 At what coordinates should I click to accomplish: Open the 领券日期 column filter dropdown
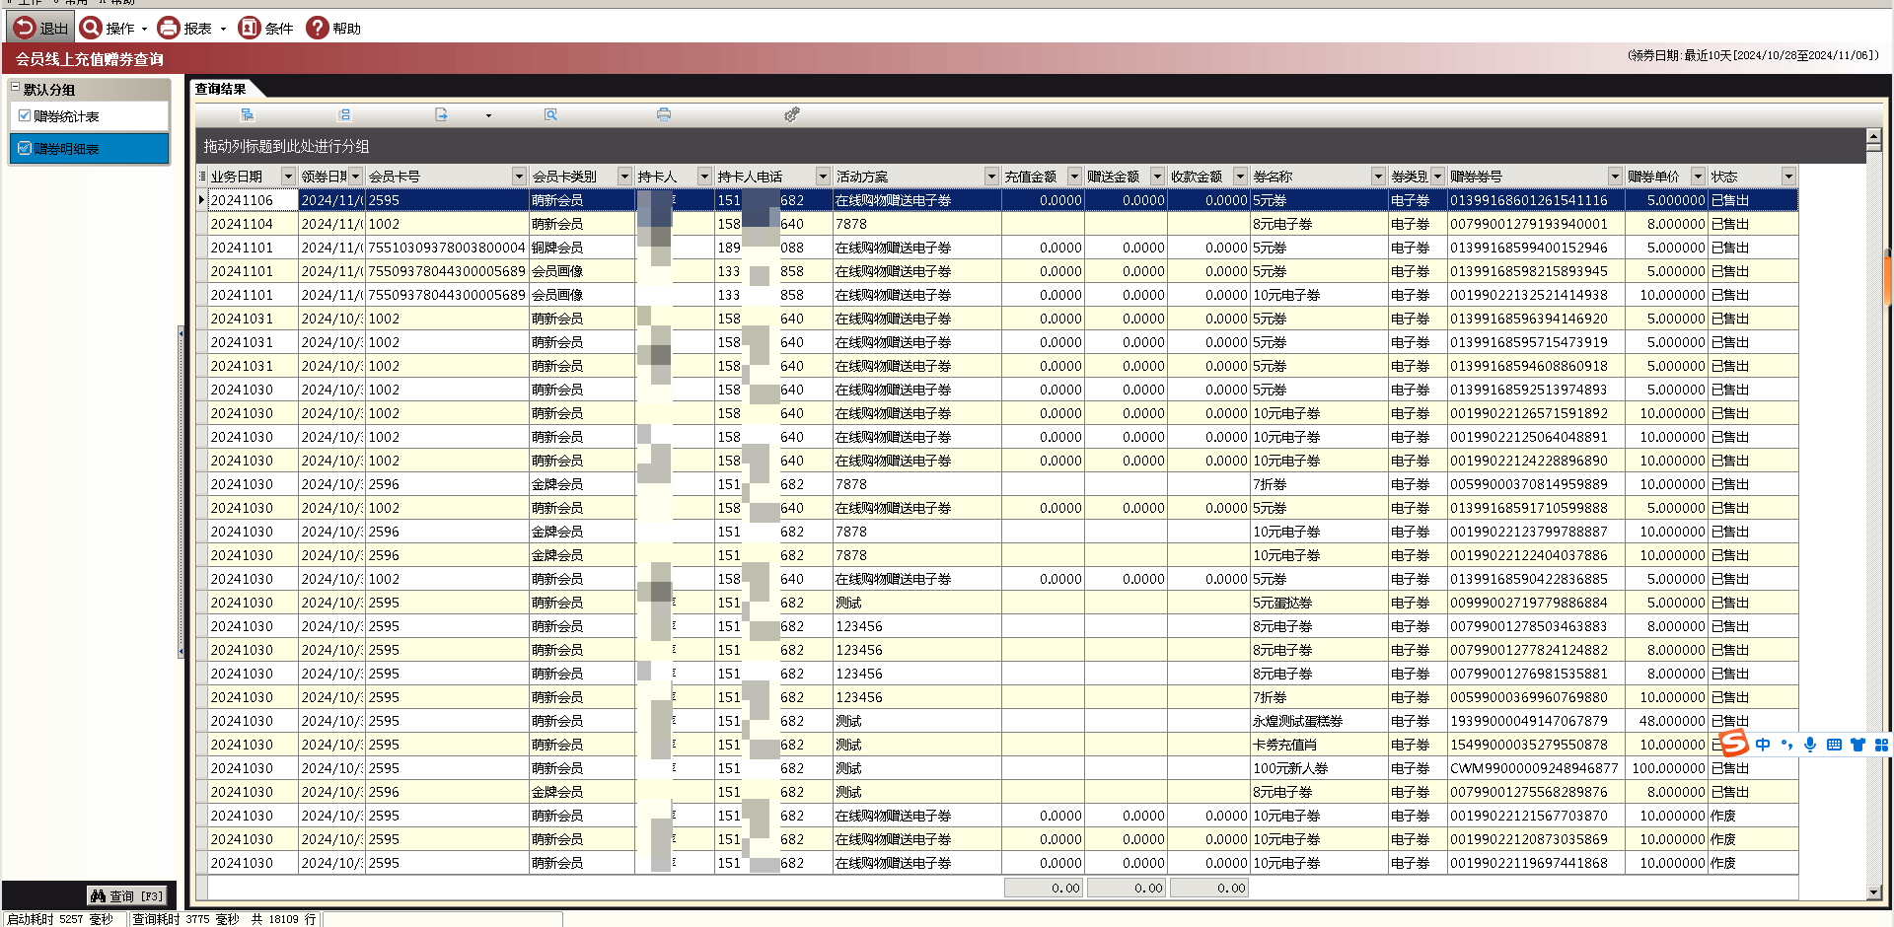(356, 177)
